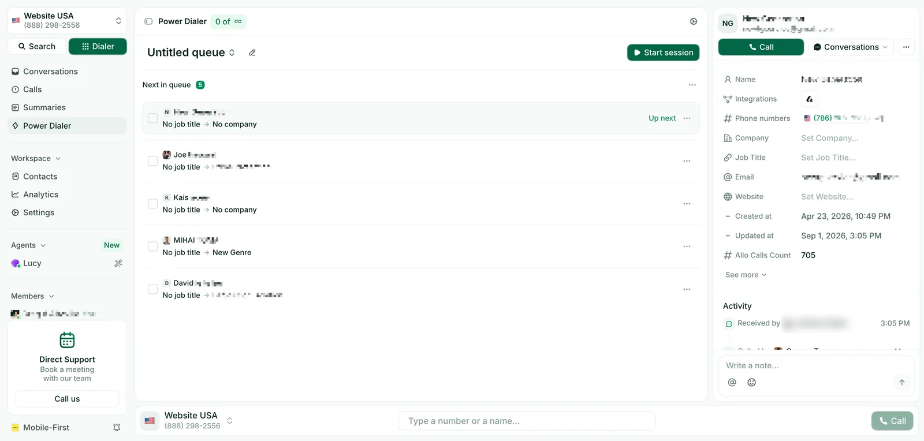Open the Conversations dropdown in contact panel
This screenshot has width=924, height=441.
click(x=850, y=47)
